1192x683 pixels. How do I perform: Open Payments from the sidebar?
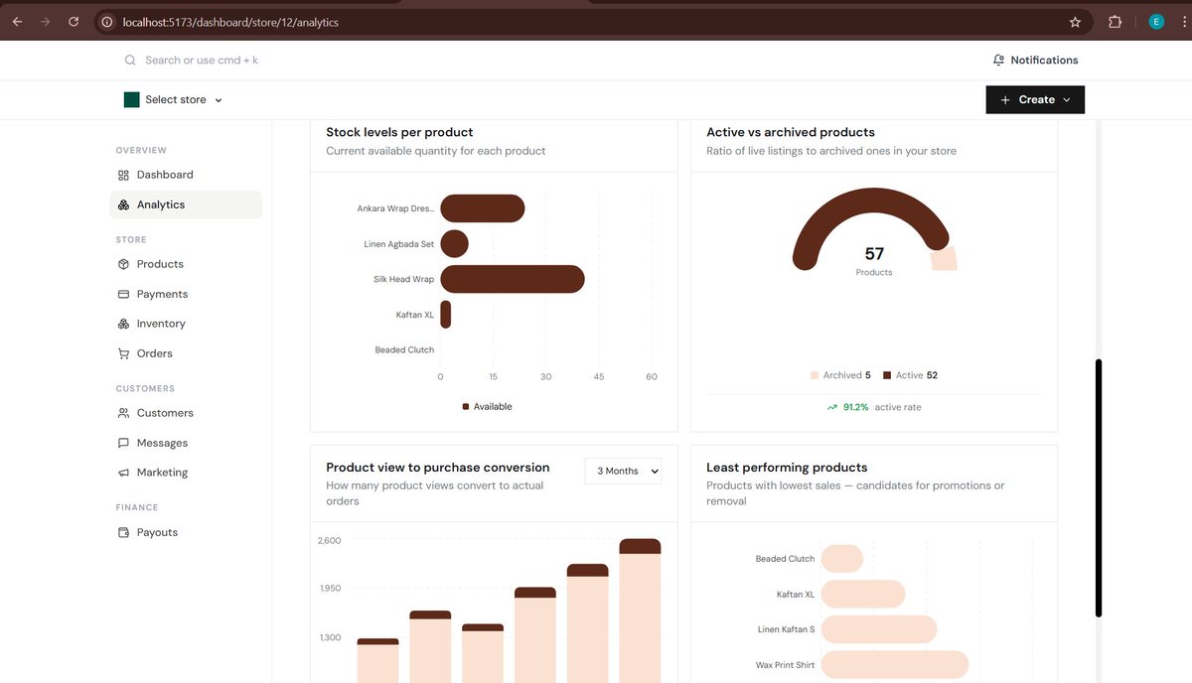186,294
